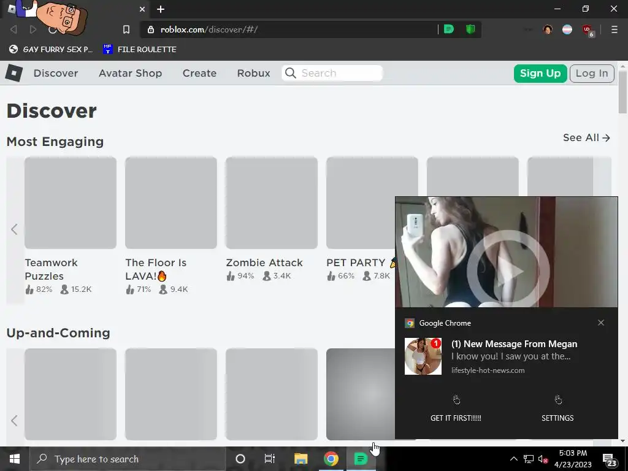
Task: Click the green message icon in address bar
Action: click(449, 29)
